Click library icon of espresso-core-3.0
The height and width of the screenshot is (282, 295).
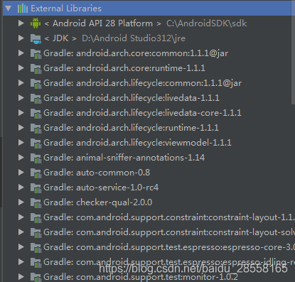[x=36, y=248]
